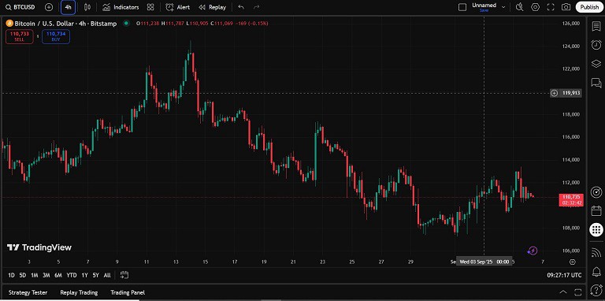Screen dimensions: 605x301
Task: Click the BUY 110,734 button
Action: pyautogui.click(x=56, y=37)
